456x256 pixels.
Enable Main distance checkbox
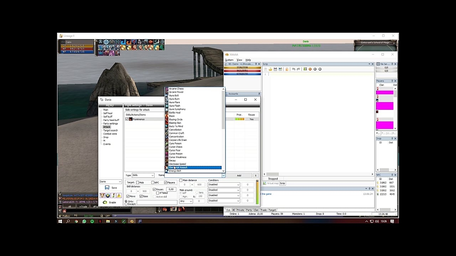[x=181, y=180]
